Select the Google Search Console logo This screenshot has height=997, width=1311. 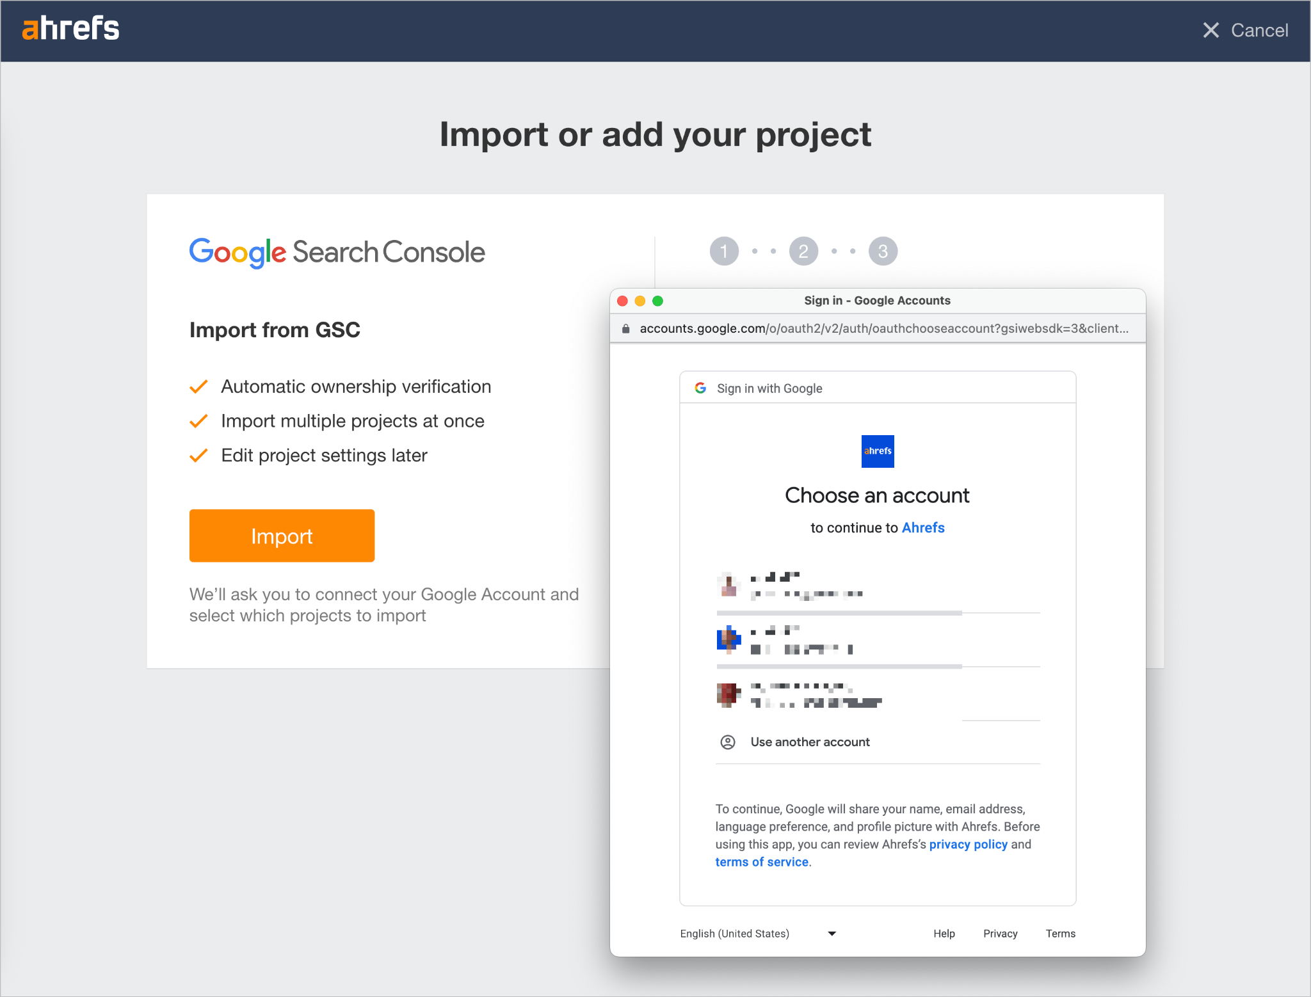(337, 252)
